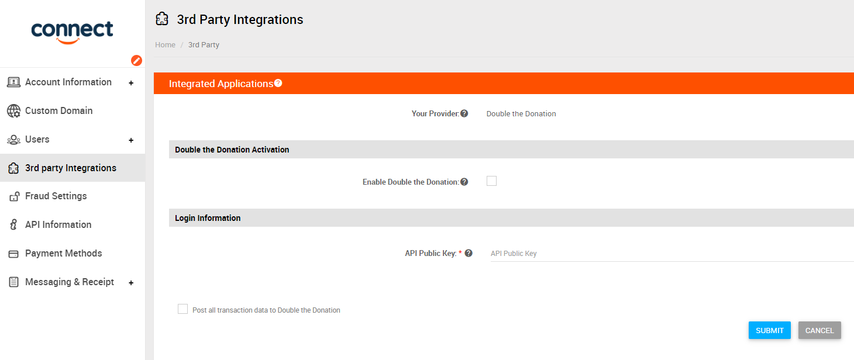Click help icon beside Enable Double the Donation
854x360 pixels.
(x=464, y=182)
